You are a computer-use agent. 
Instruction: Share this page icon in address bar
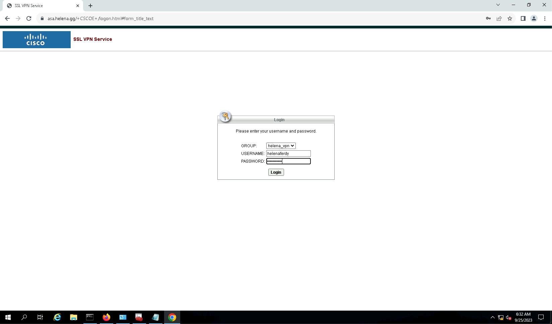point(499,18)
